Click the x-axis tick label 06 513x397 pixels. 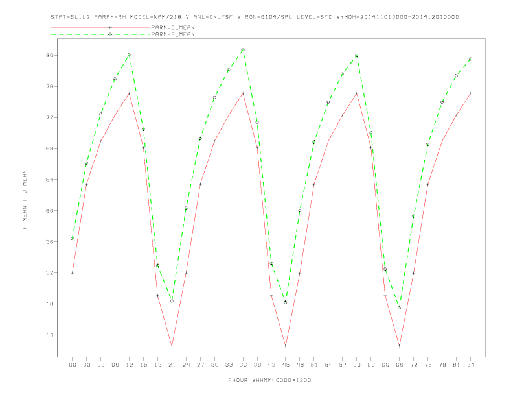pos(101,365)
